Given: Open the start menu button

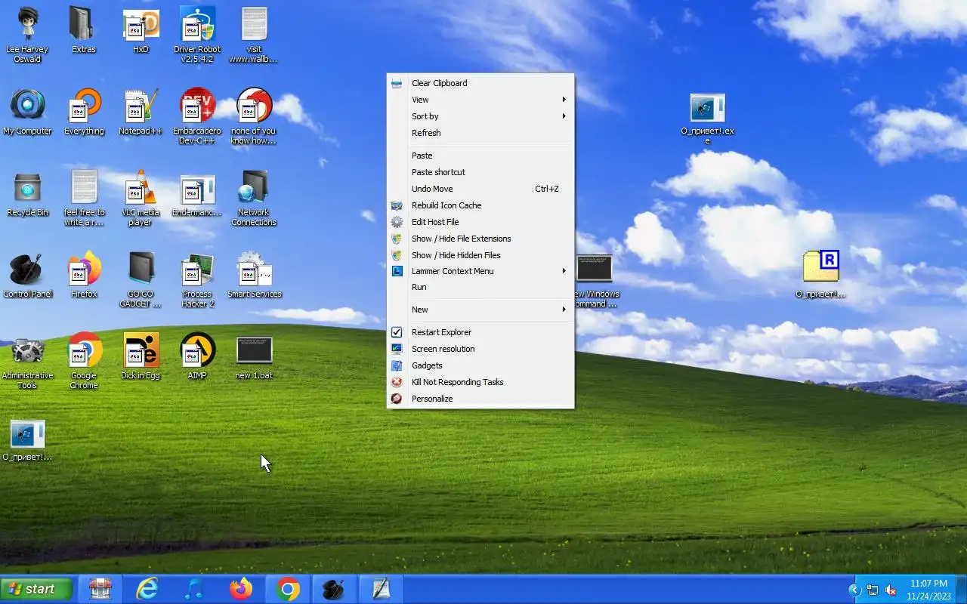Looking at the screenshot, I should (x=37, y=589).
